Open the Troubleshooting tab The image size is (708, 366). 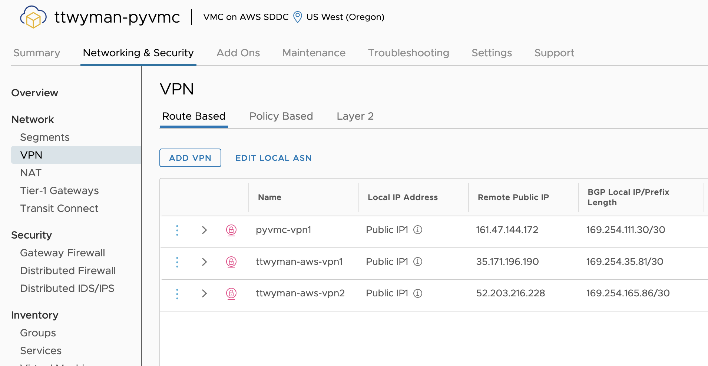point(408,53)
